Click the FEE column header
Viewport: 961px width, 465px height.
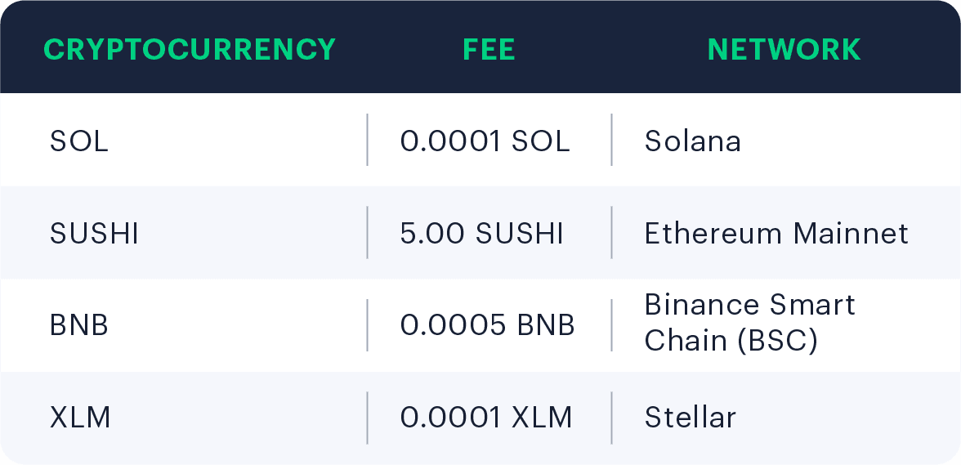click(x=489, y=49)
